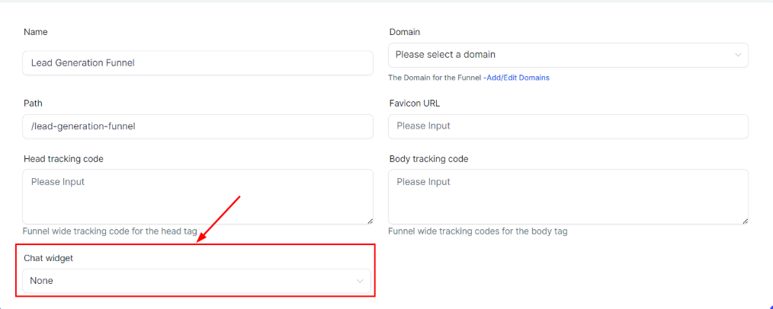Click inside the Head tracking code textarea
The width and height of the screenshot is (773, 309).
click(x=197, y=196)
